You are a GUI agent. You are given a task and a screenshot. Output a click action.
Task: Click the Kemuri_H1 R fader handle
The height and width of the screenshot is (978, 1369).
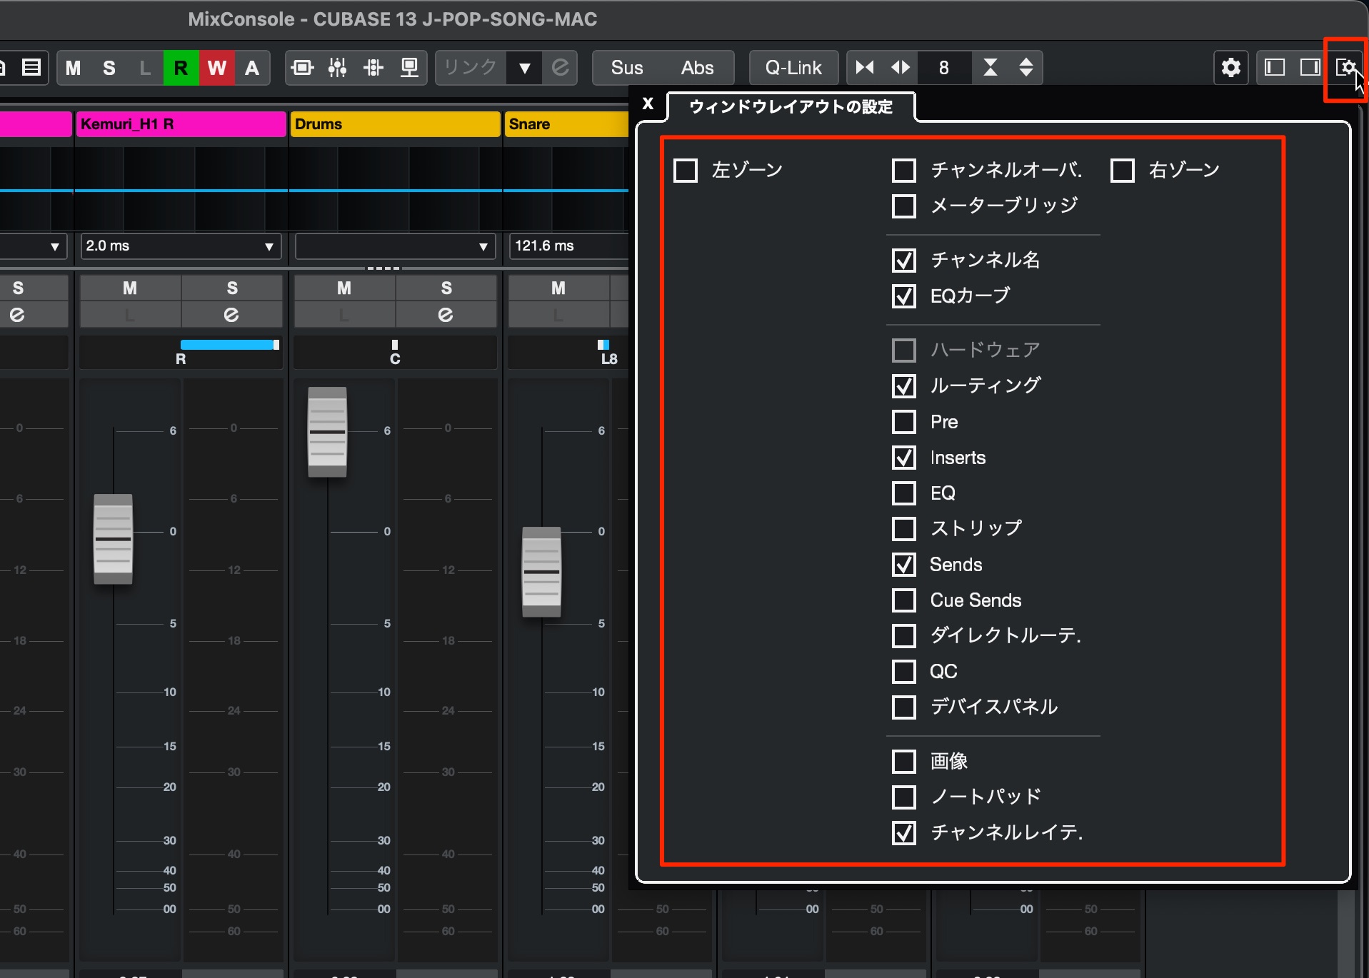(x=114, y=539)
